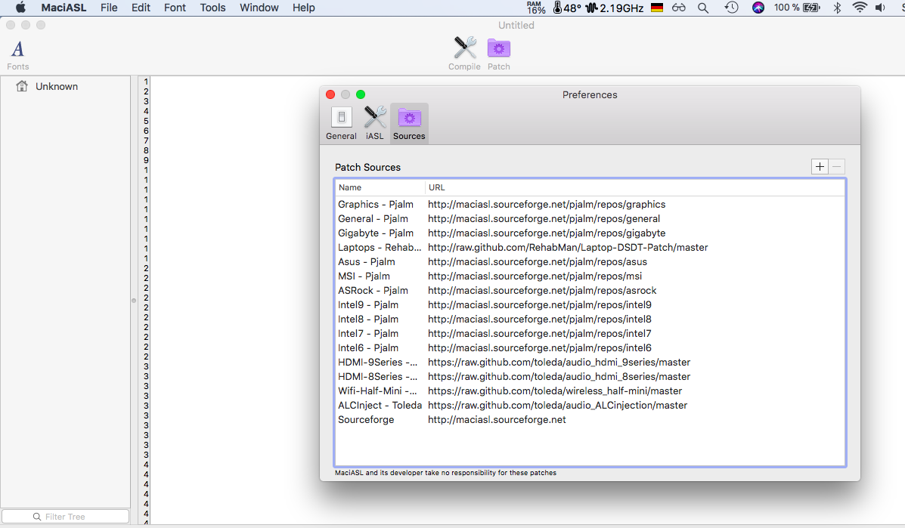Click the RAM usage menu bar indicator
This screenshot has width=905, height=528.
pyautogui.click(x=535, y=8)
